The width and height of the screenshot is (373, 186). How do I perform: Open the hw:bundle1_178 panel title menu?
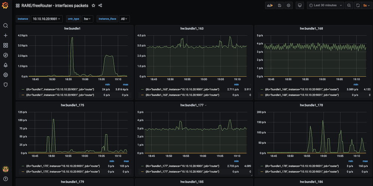tap(311, 105)
